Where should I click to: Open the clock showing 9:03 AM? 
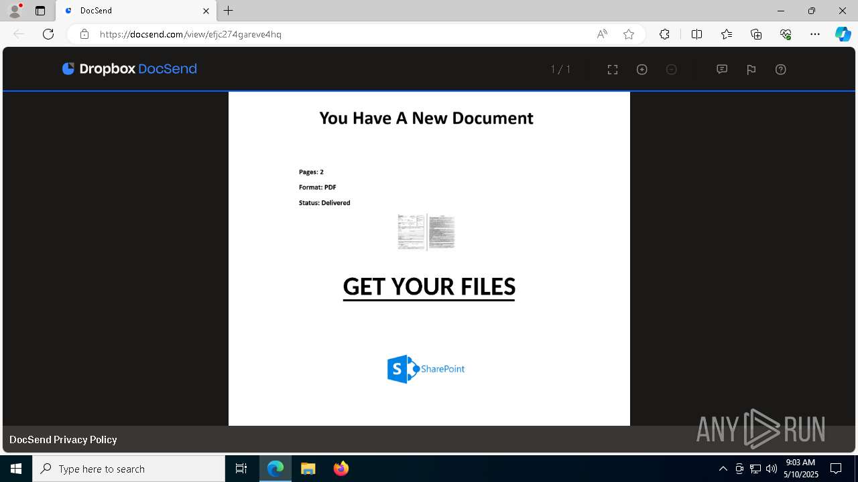[x=801, y=469]
